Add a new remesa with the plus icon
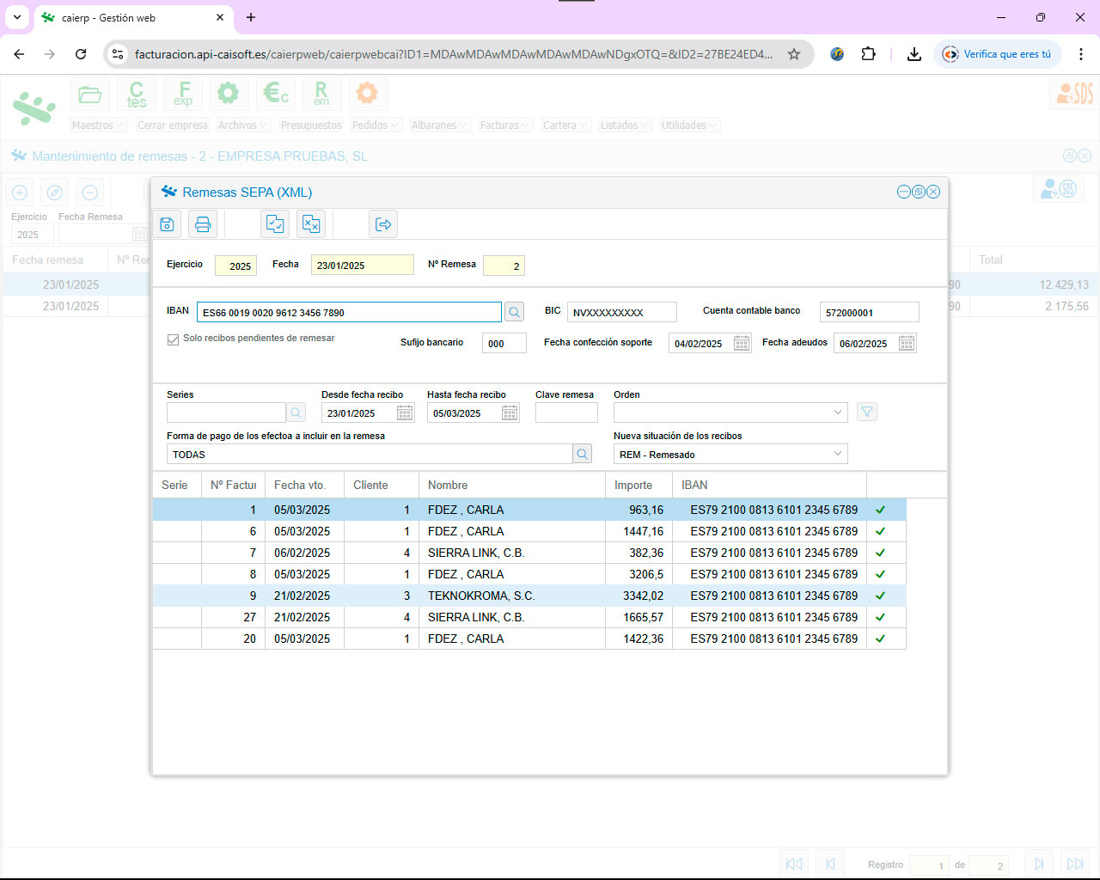1100x880 pixels. [x=20, y=192]
